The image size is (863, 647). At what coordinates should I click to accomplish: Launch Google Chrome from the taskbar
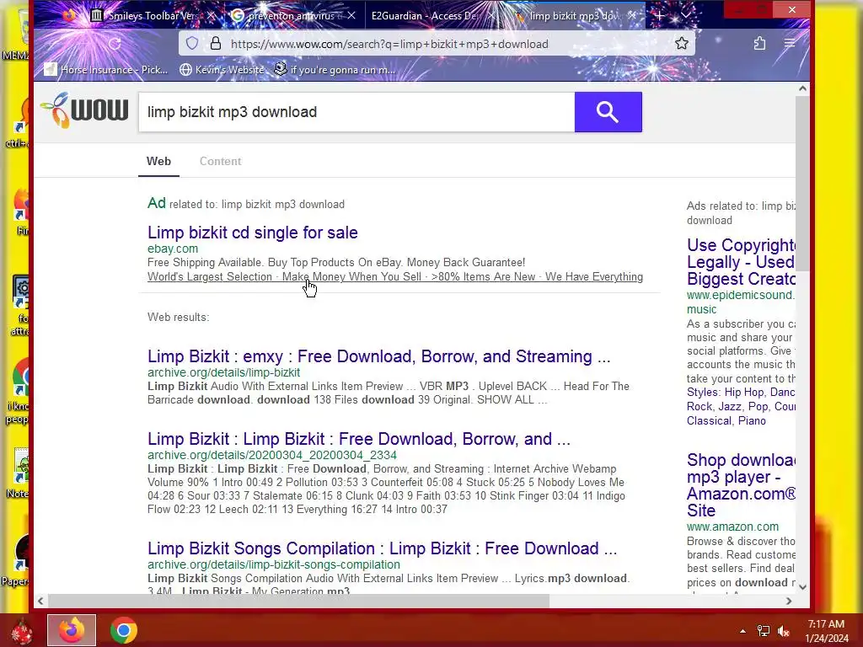pos(124,630)
